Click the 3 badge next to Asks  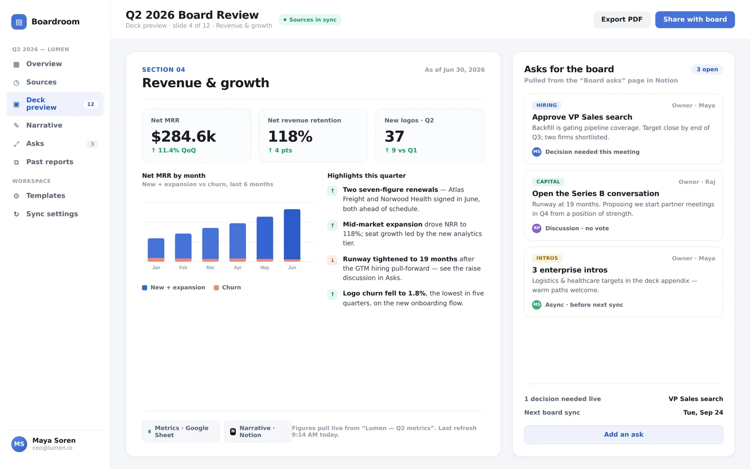(92, 144)
